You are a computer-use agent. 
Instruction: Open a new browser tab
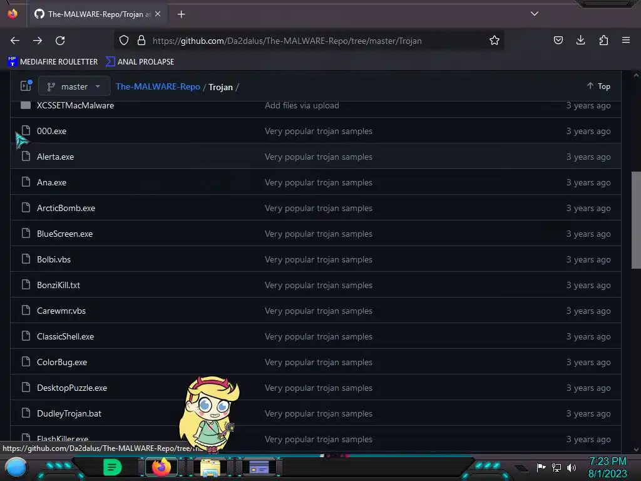[181, 14]
